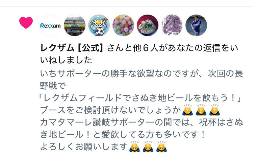Click the 野戦で text line

53,86
